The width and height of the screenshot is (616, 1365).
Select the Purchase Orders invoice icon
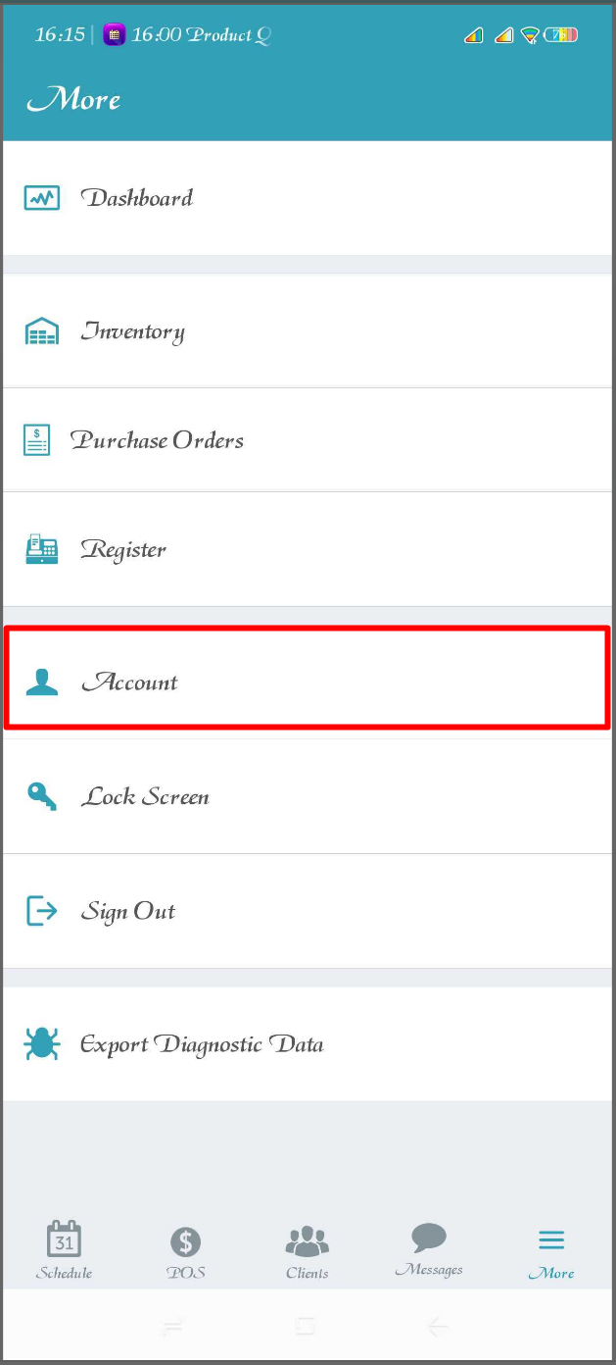click(x=36, y=440)
